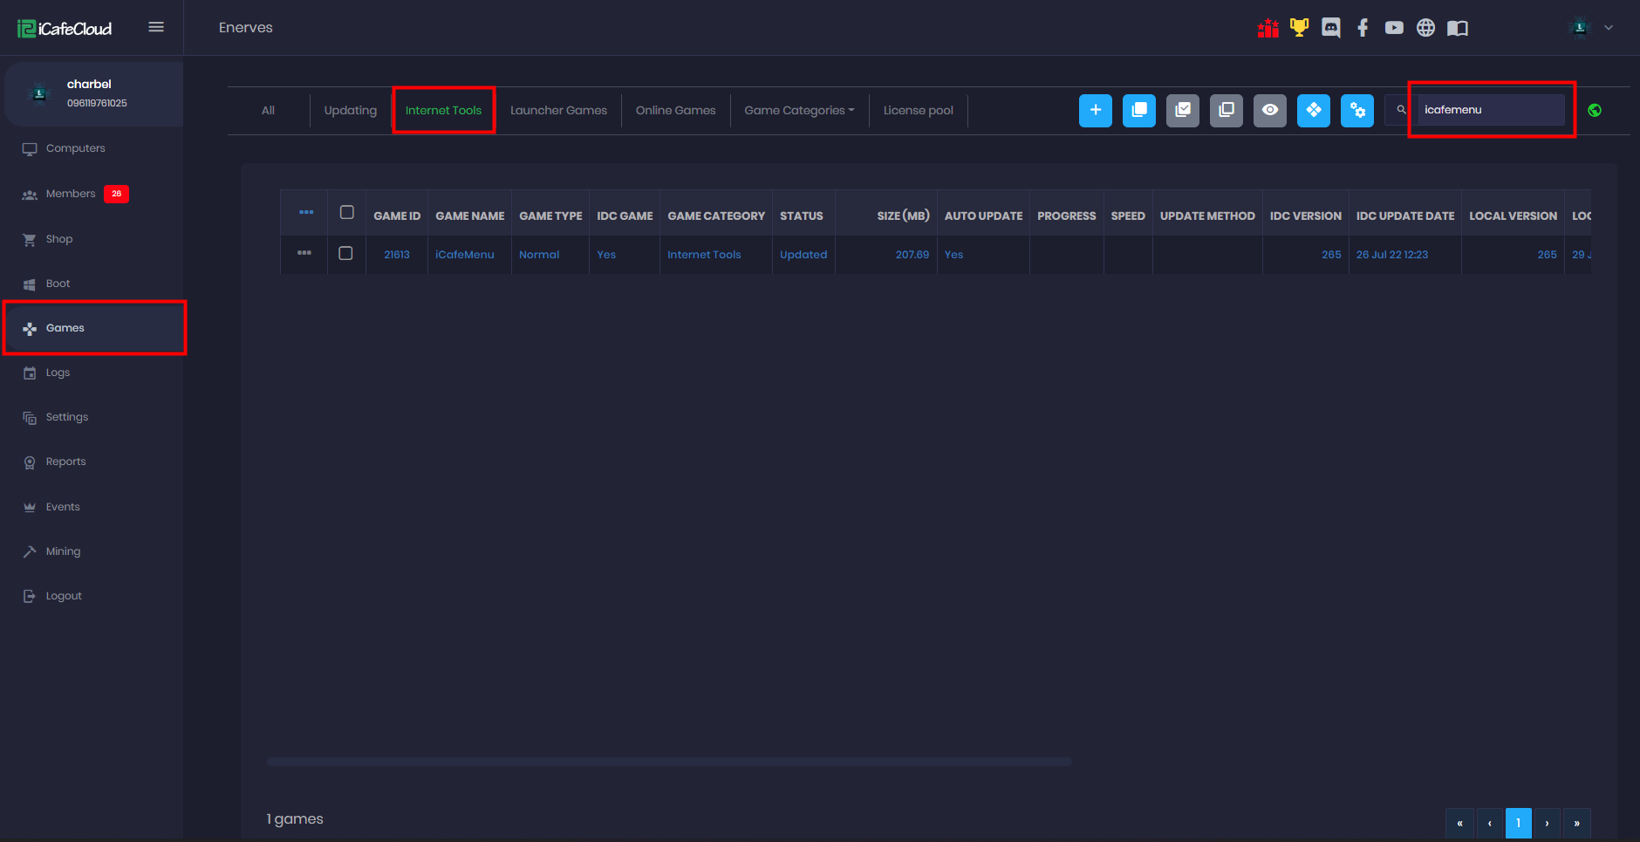Click Logout in the sidebar
Viewport: 1640px width, 842px height.
(x=92, y=596)
